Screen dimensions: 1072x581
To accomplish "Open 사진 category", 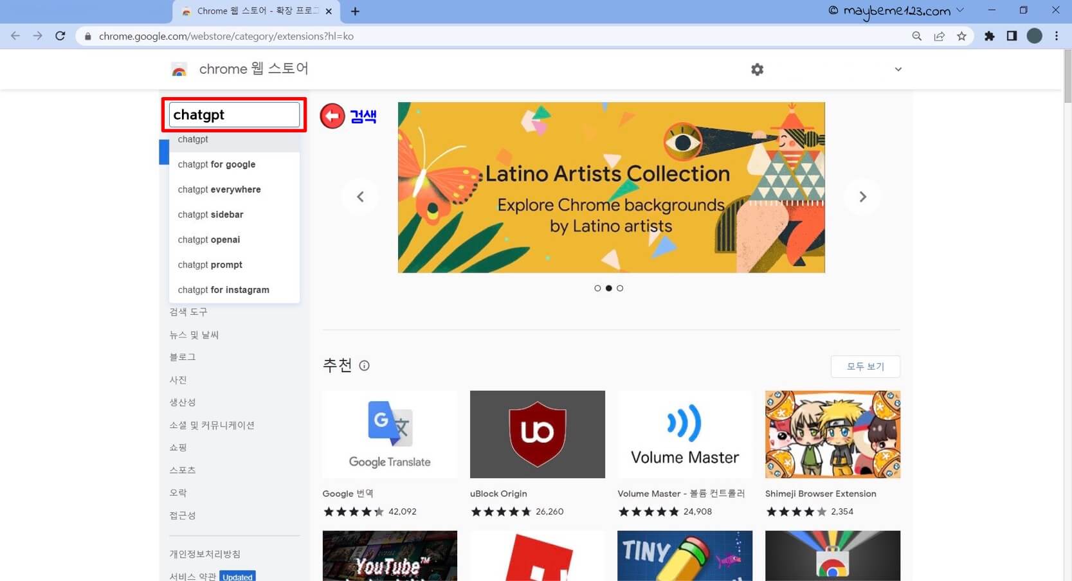I will click(178, 380).
